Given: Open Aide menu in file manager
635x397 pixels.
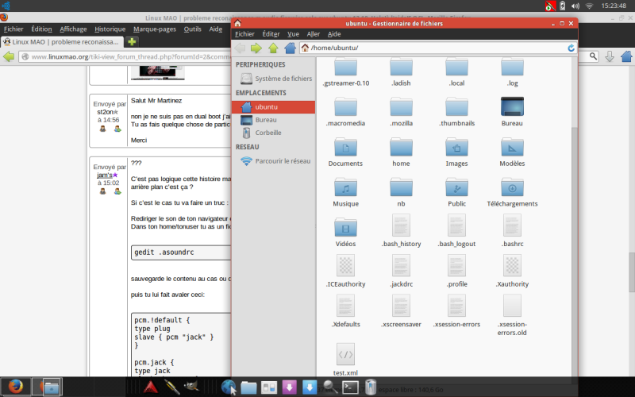Looking at the screenshot, I should (x=334, y=34).
